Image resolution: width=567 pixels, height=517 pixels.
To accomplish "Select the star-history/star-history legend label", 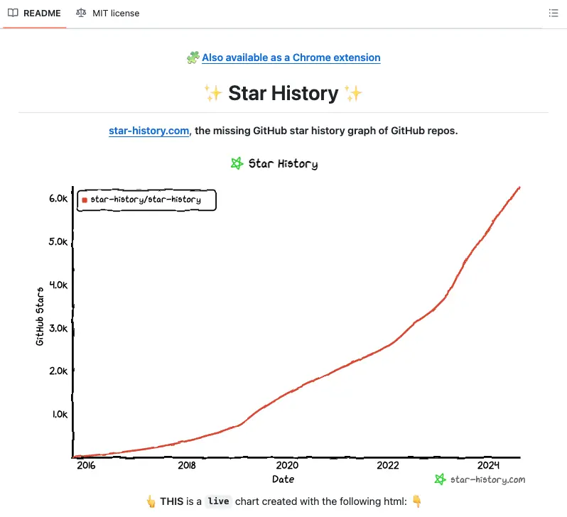I will pos(146,200).
